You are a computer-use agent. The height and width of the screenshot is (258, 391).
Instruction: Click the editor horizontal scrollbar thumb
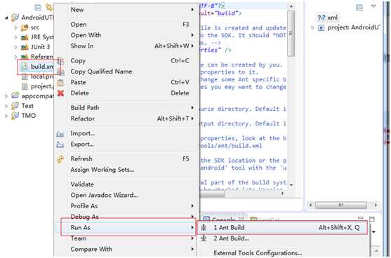pyautogui.click(x=213, y=193)
